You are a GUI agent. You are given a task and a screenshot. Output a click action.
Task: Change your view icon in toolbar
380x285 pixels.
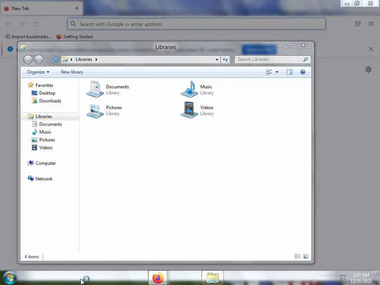coord(269,72)
